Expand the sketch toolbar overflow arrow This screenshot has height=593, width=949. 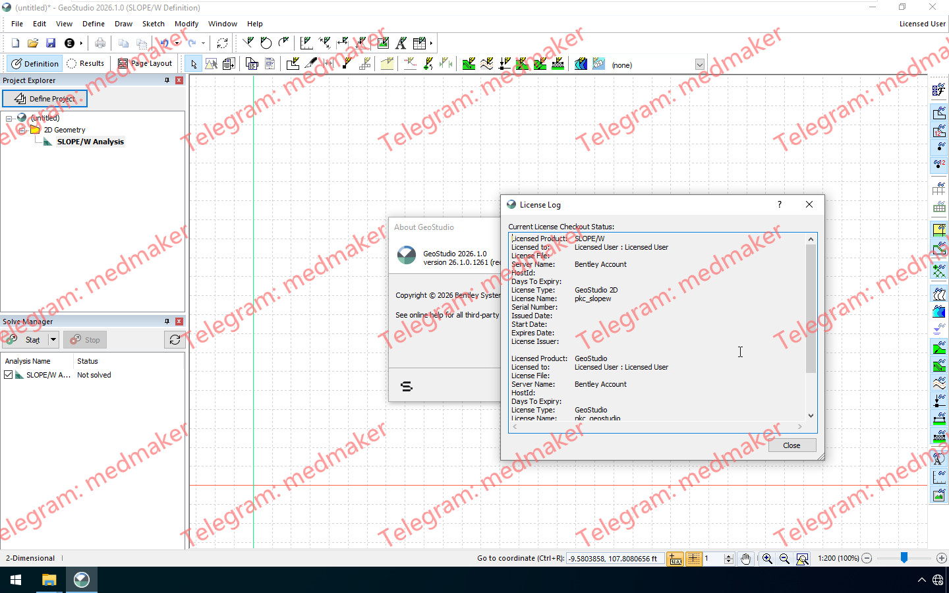pyautogui.click(x=431, y=43)
